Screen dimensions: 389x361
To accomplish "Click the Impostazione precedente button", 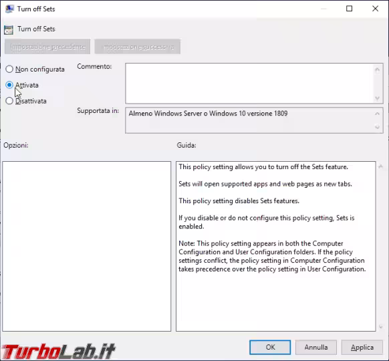I will point(47,46).
